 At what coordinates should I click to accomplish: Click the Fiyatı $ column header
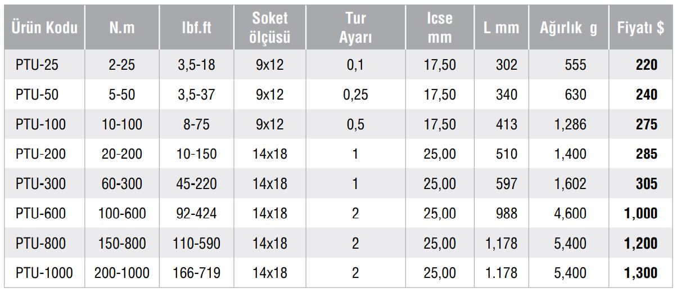pos(640,28)
